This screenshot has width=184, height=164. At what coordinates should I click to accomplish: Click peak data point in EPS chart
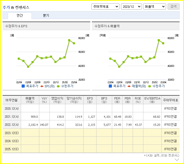[69, 40]
